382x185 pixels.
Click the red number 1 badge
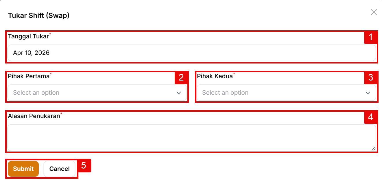371,37
